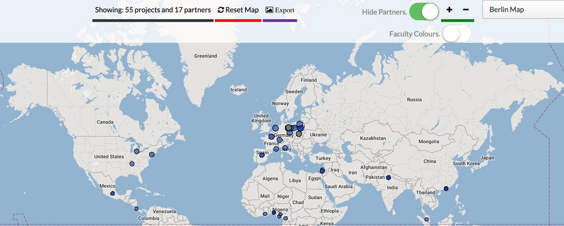The width and height of the screenshot is (564, 226).
Task: Toggle the Hide Partners switch off
Action: (x=424, y=11)
